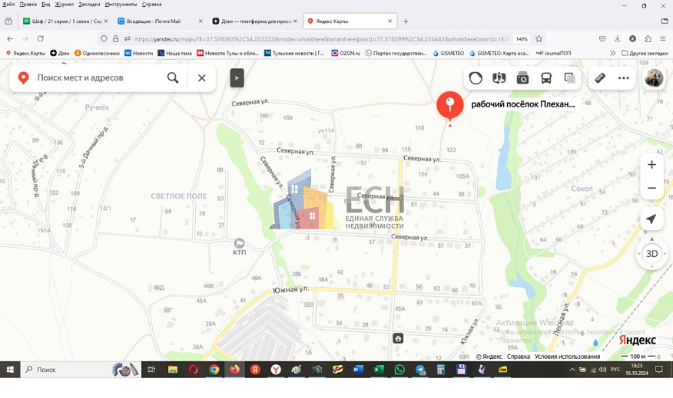
Task: Open the Инструменты menu
Action: click(x=121, y=5)
